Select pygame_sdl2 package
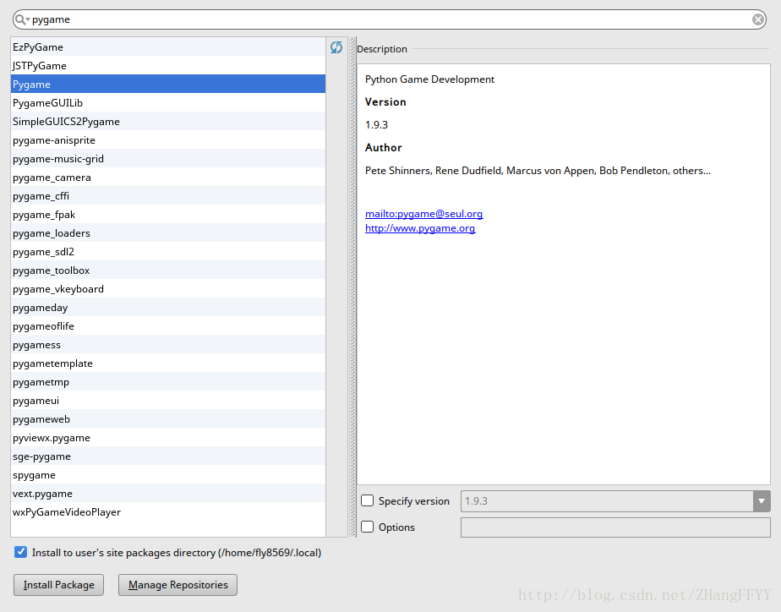781x612 pixels. pos(168,251)
